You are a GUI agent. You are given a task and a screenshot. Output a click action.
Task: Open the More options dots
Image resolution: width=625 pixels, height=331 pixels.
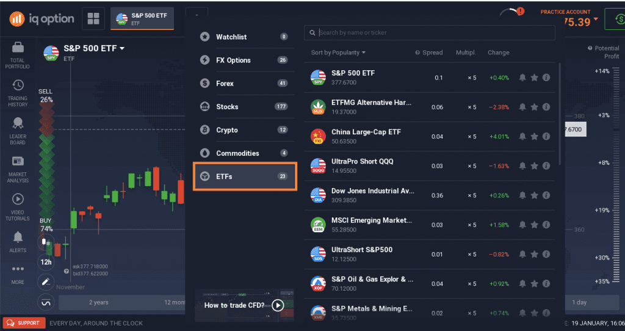click(18, 269)
